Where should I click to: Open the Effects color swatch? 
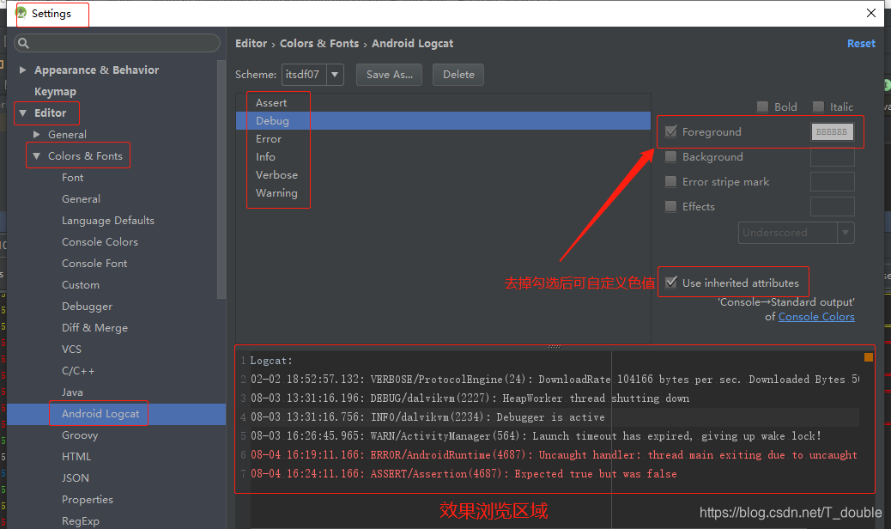tap(832, 206)
